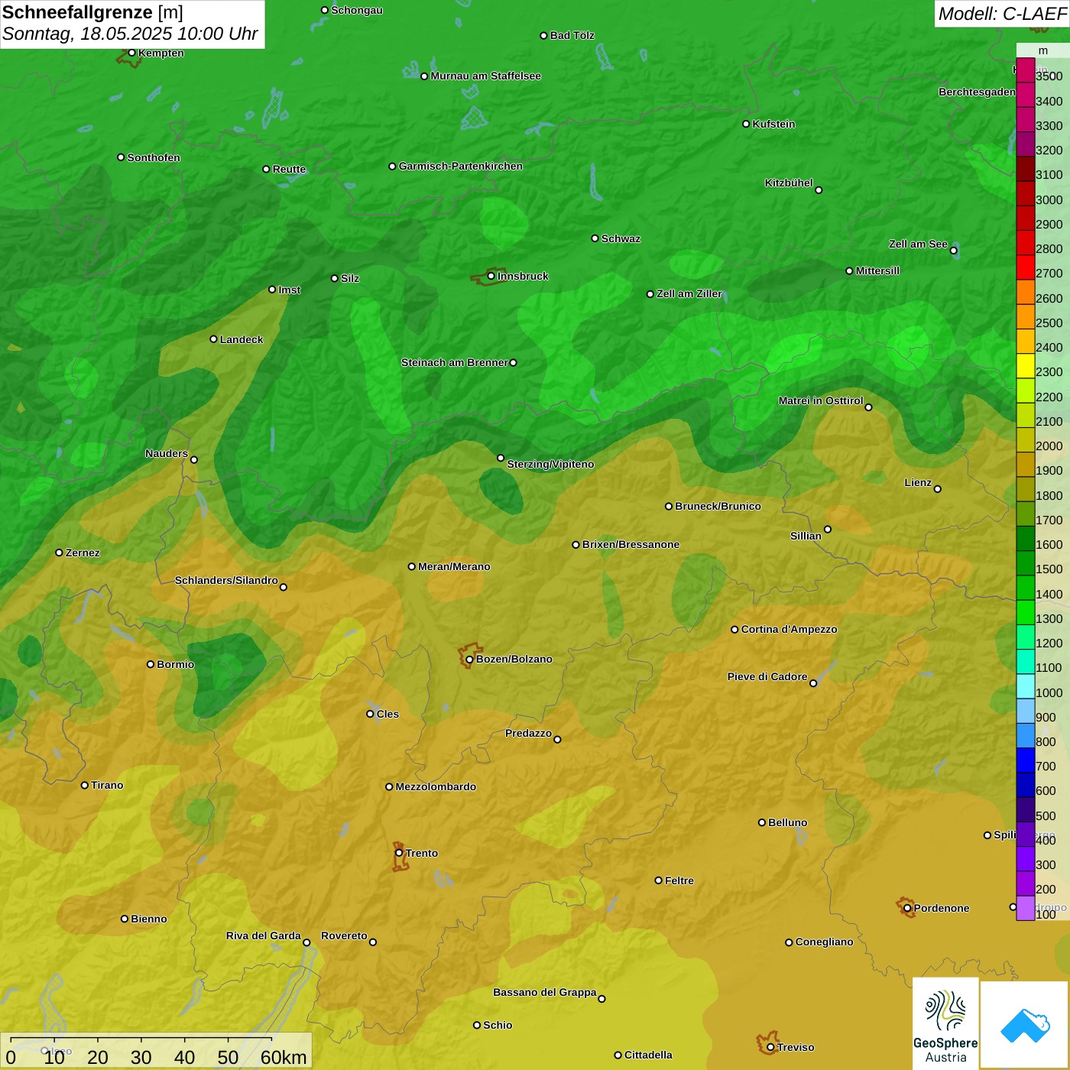The image size is (1070, 1070).
Task: Click the 'Mezzolombardo' label
Action: pyautogui.click(x=436, y=786)
